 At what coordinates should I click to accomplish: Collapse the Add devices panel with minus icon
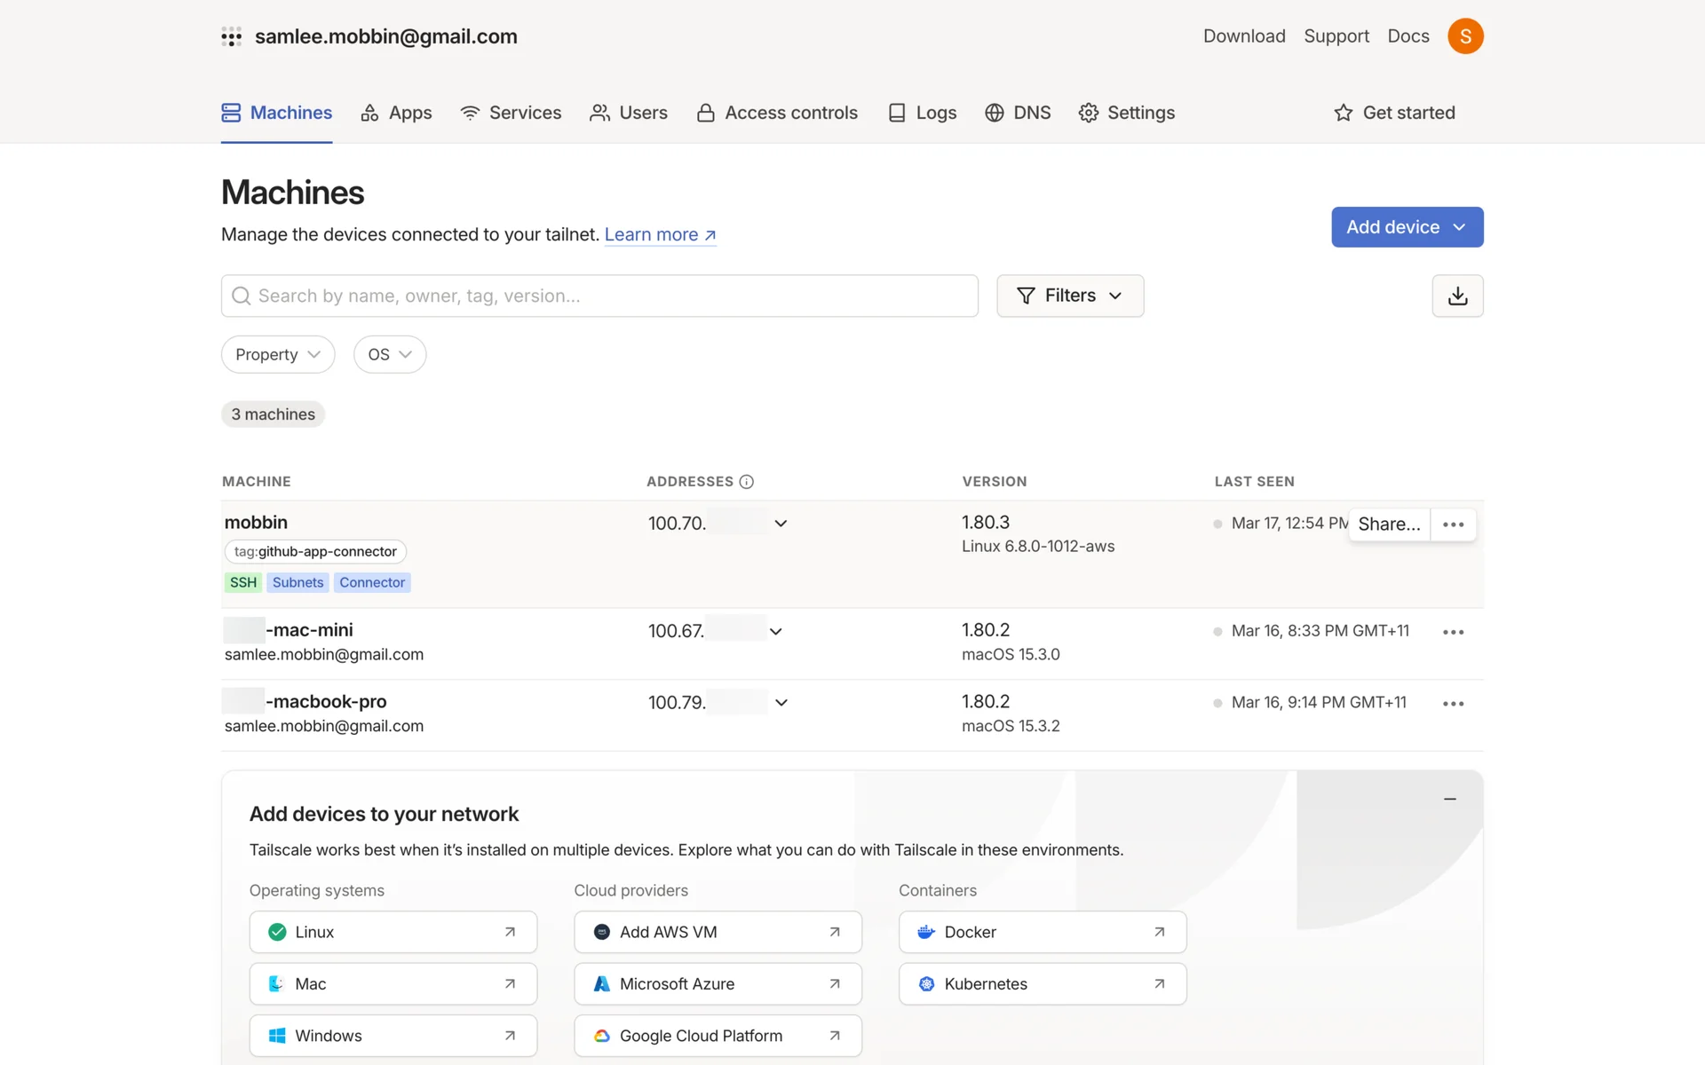[1449, 799]
